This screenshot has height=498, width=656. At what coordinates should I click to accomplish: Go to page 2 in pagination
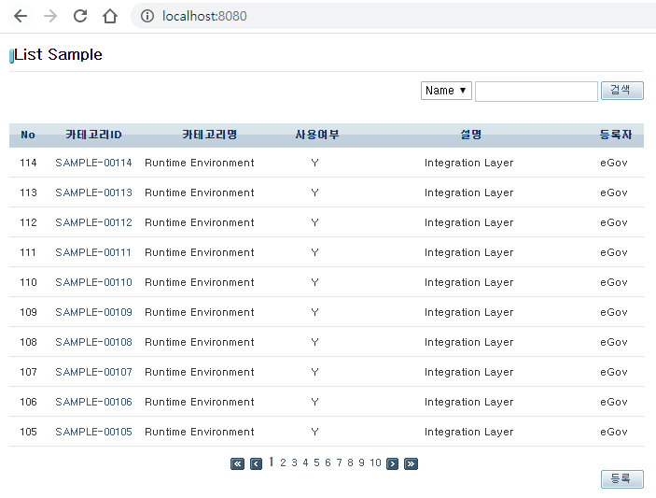pyautogui.click(x=284, y=462)
